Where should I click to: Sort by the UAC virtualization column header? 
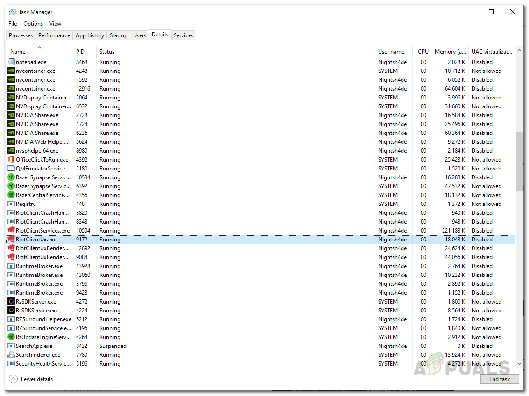tap(492, 52)
